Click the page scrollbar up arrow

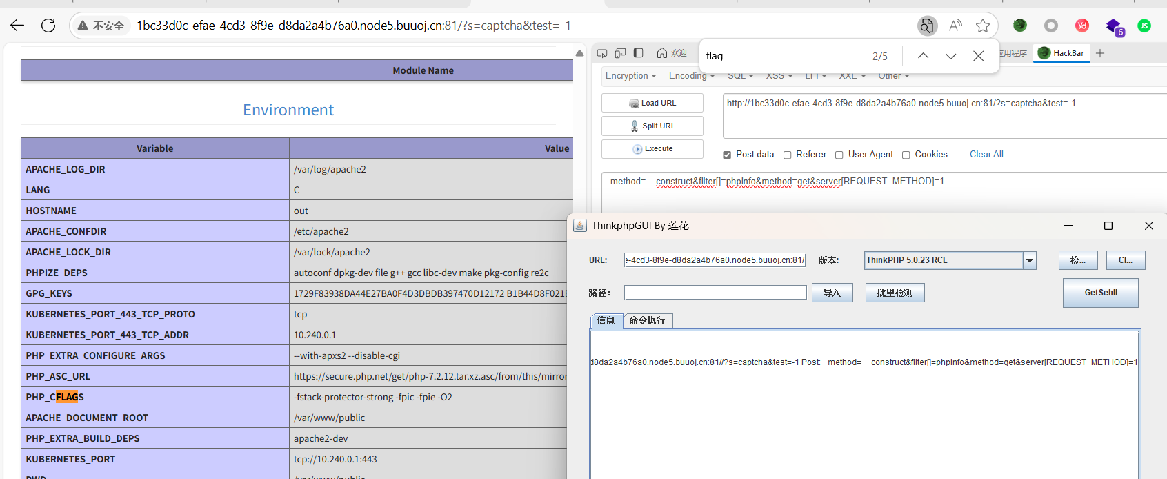[580, 53]
